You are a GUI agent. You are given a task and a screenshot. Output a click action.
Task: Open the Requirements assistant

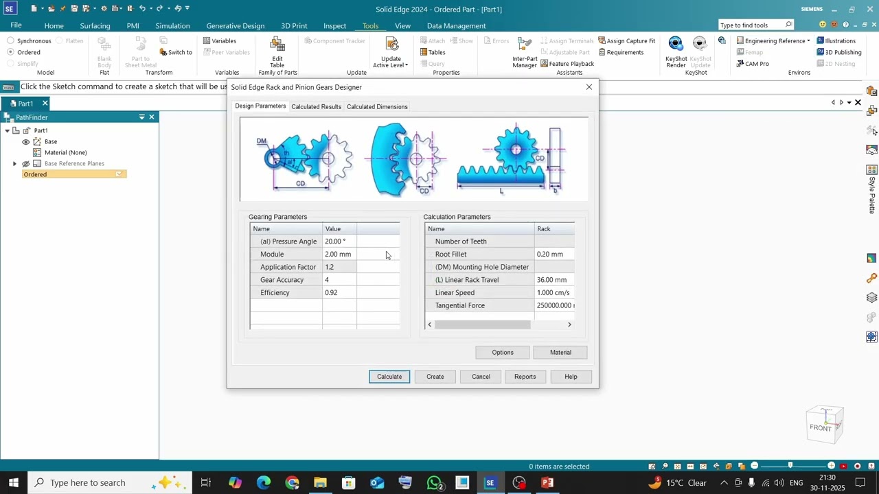621,52
